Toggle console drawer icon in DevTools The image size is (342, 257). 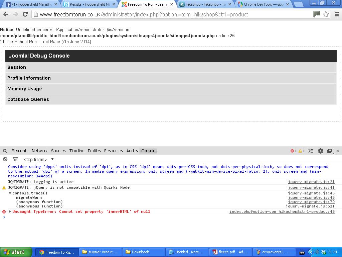[x=311, y=151]
